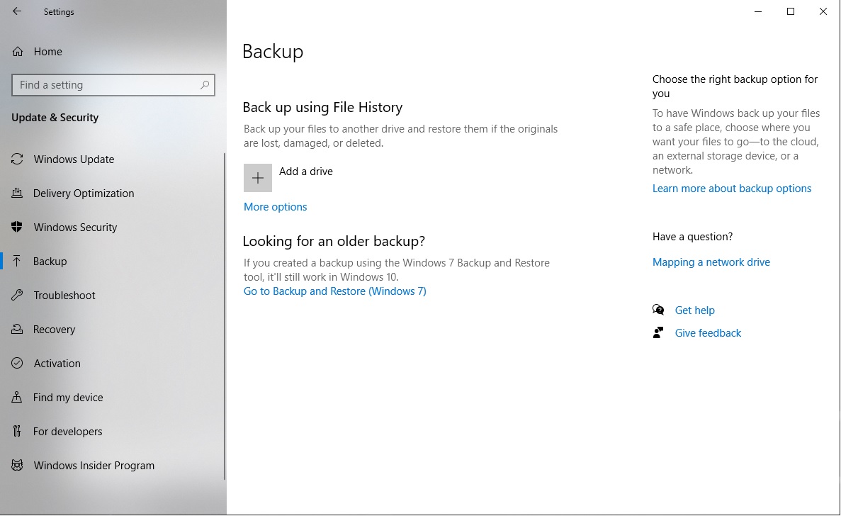Click 'Update & Security' section title

pos(55,118)
